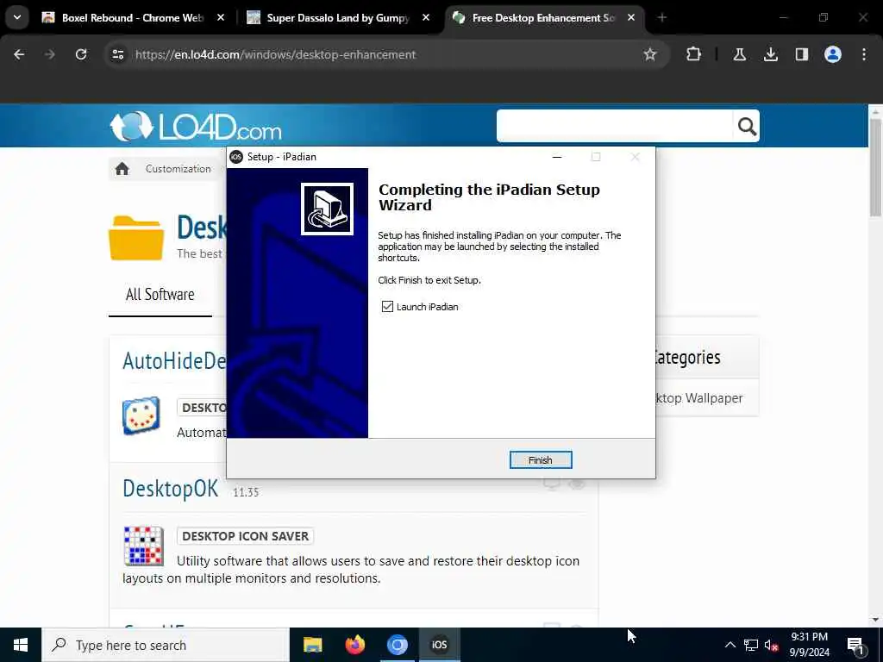Close the Boxel Rebound tab
The height and width of the screenshot is (662, 883).
coord(221,18)
